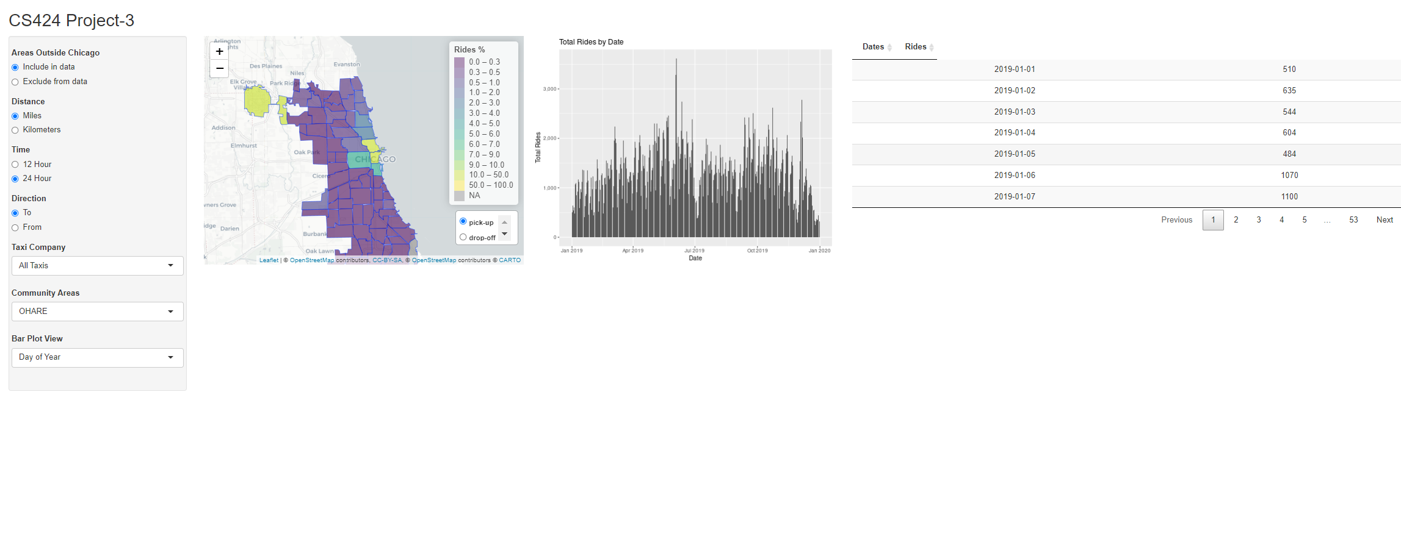The height and width of the screenshot is (556, 1401).
Task: Switch time format to 24 Hour
Action: [15, 179]
